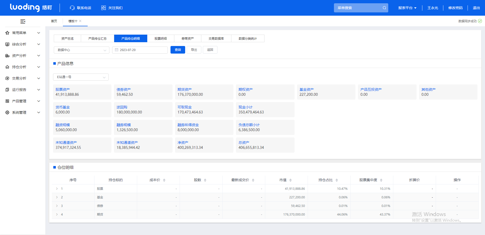
Task: Sort by 成本价 column
Action: [x=164, y=180]
